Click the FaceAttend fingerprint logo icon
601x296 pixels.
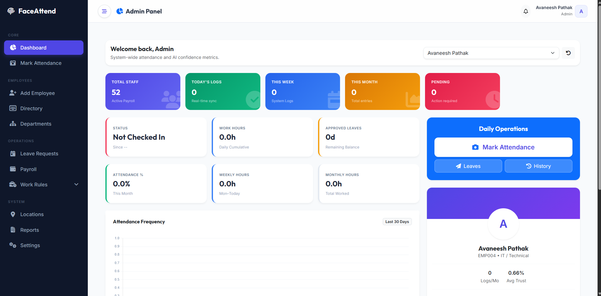pos(11,11)
